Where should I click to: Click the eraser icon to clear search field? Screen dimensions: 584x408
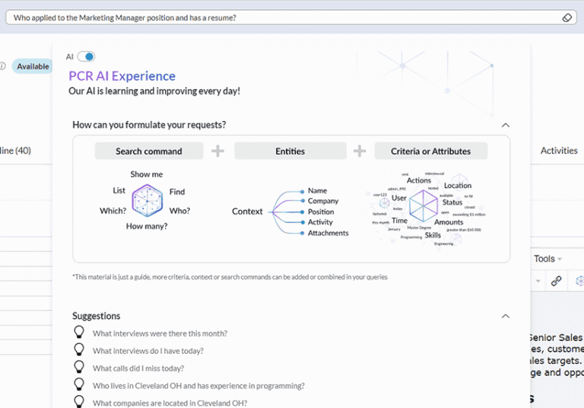(567, 18)
